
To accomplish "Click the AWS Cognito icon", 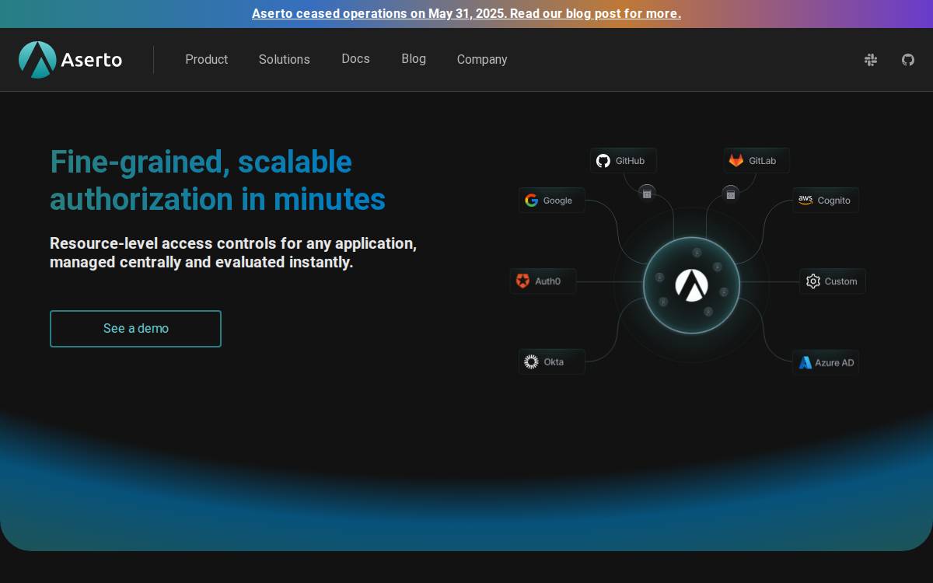I will [x=805, y=201].
